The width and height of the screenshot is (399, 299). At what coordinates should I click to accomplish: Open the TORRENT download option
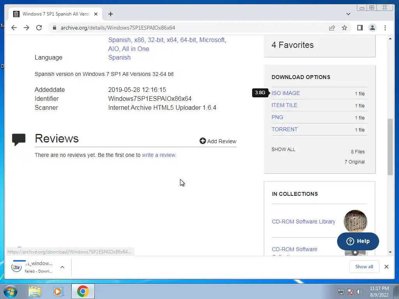[284, 129]
